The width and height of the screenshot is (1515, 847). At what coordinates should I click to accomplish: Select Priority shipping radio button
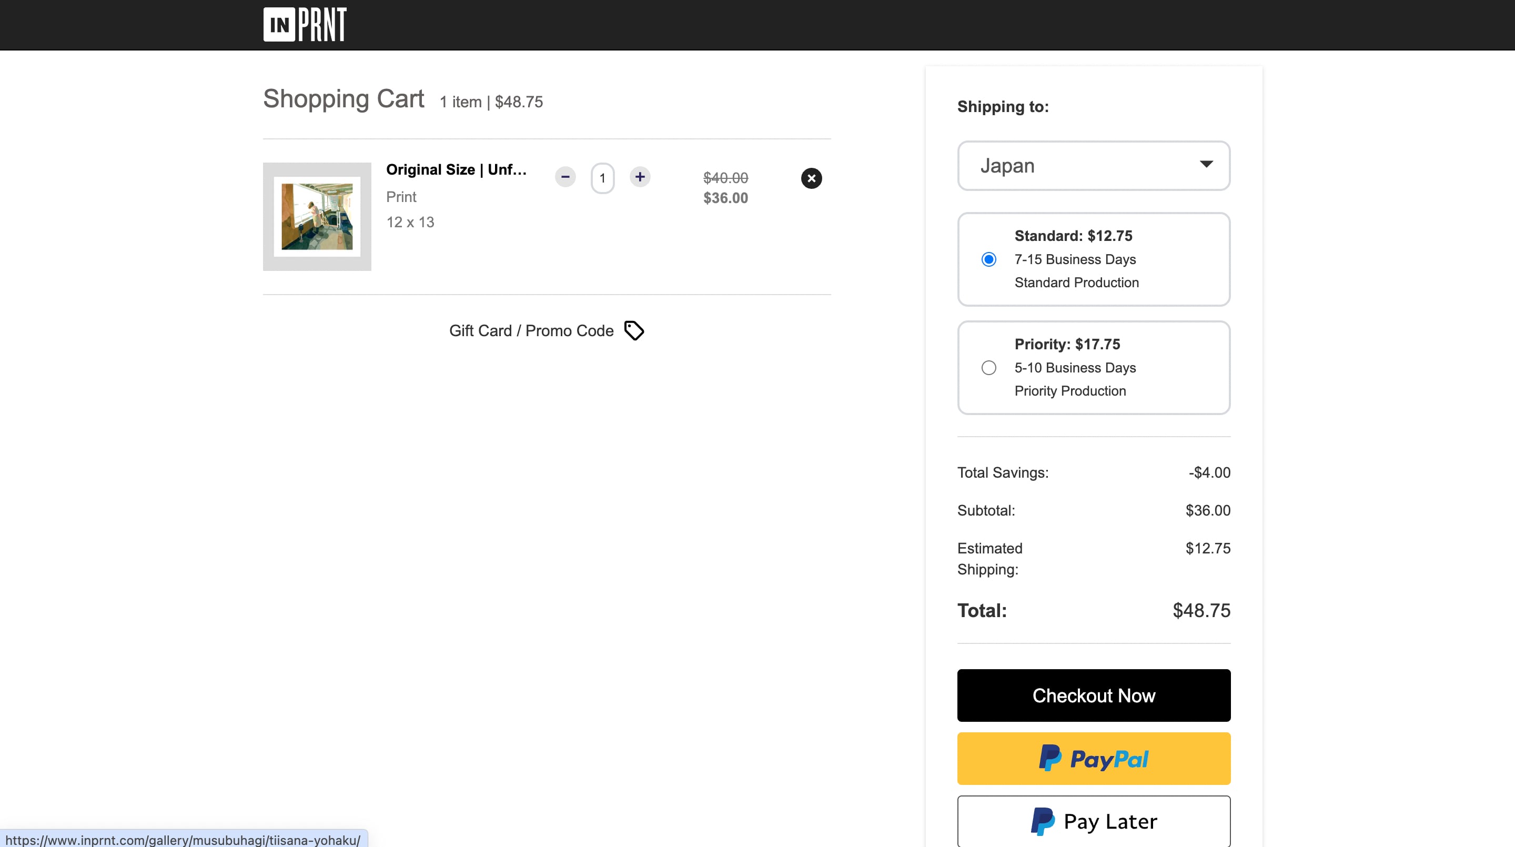988,368
